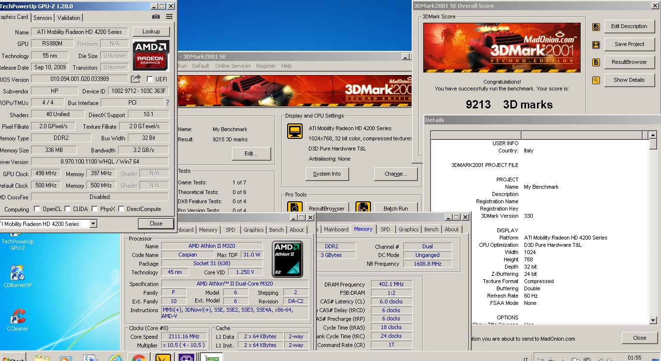Image resolution: width=661 pixels, height=361 pixels.
Task: Click the Save Project floppy icon
Action: [x=596, y=45]
